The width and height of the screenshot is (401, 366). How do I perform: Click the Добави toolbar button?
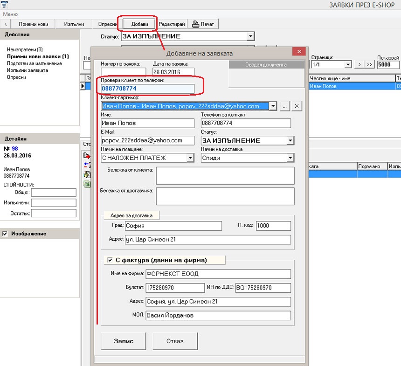[x=139, y=24]
